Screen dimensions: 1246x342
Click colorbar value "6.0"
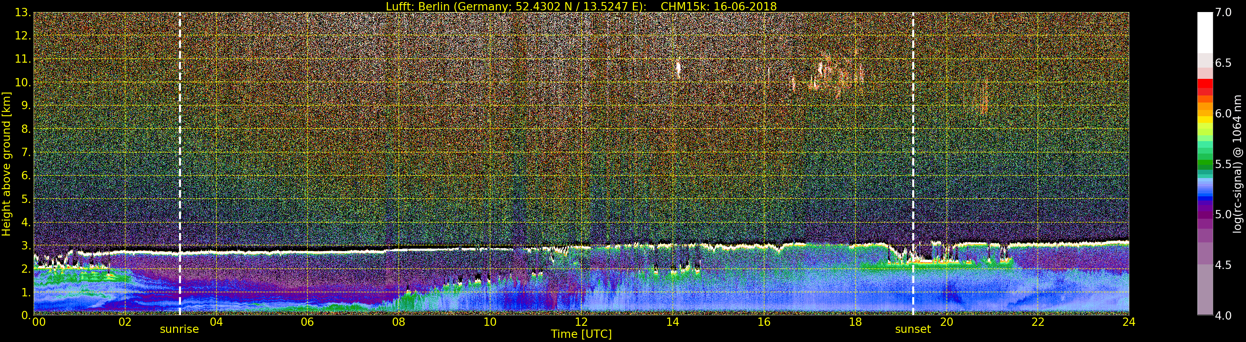click(x=1223, y=113)
